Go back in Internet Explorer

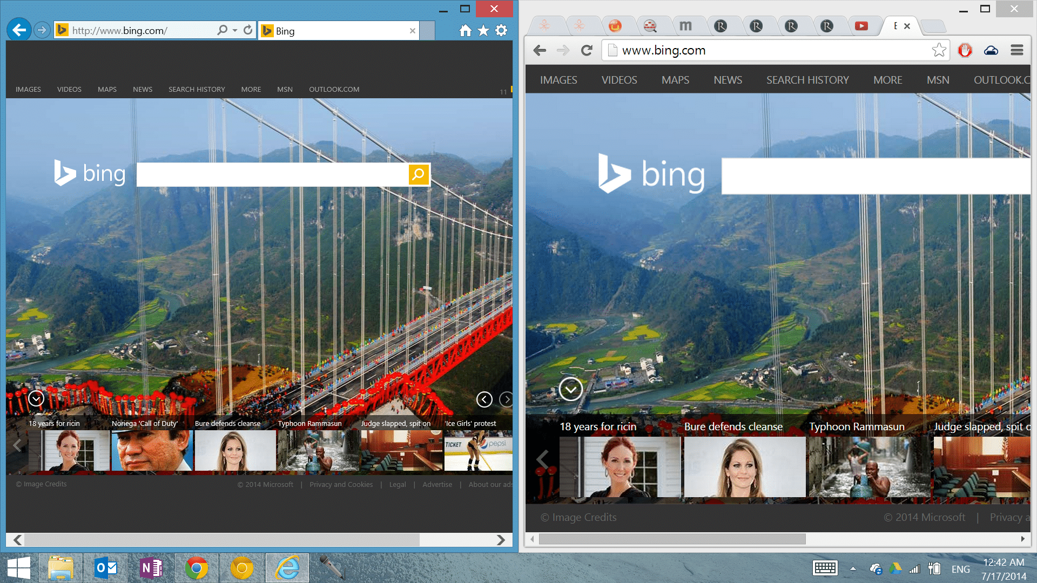click(x=19, y=30)
